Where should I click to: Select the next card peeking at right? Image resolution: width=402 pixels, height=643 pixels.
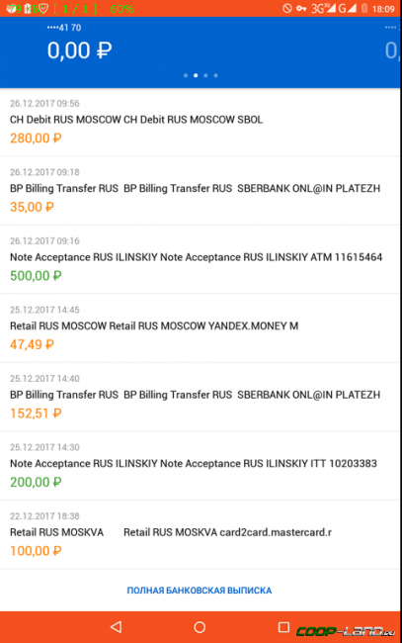tap(391, 45)
